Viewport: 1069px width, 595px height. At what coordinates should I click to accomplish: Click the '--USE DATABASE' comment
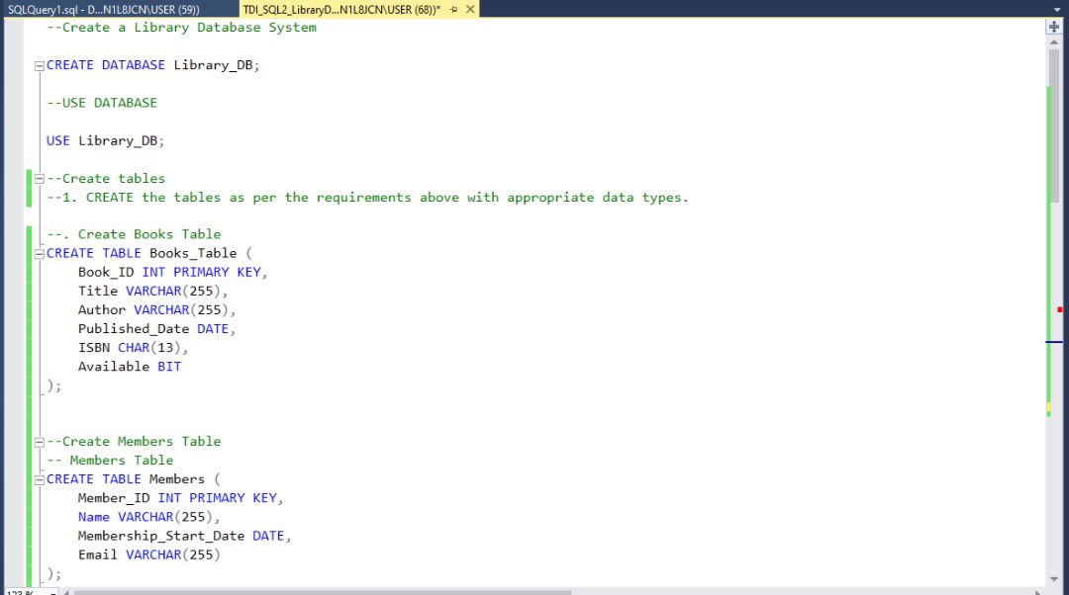point(102,103)
